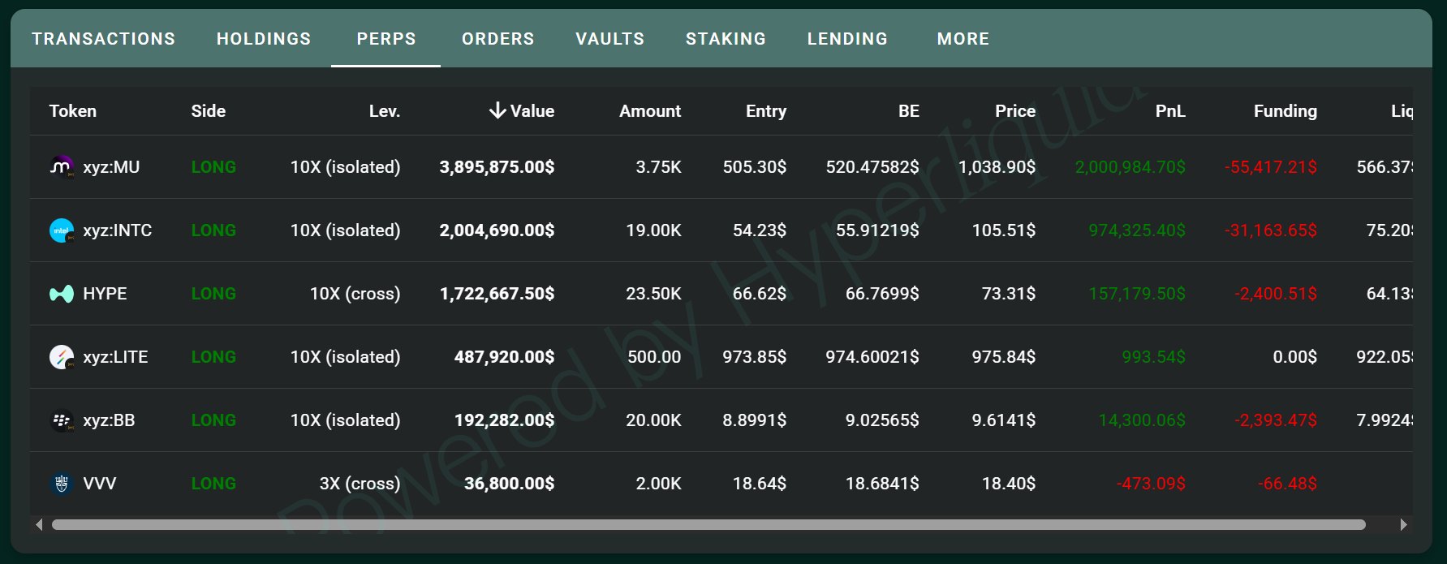Viewport: 1447px width, 564px height.
Task: Select the xyz:INTC token name
Action: 118,230
